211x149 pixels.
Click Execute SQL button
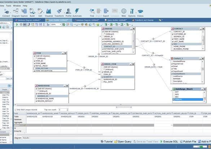point(169,141)
